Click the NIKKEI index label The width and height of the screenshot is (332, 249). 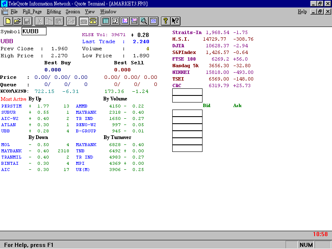(181, 72)
